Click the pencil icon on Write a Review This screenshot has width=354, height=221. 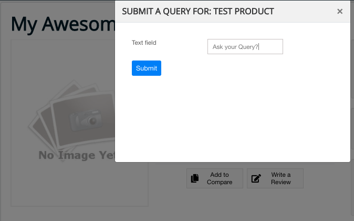point(256,178)
